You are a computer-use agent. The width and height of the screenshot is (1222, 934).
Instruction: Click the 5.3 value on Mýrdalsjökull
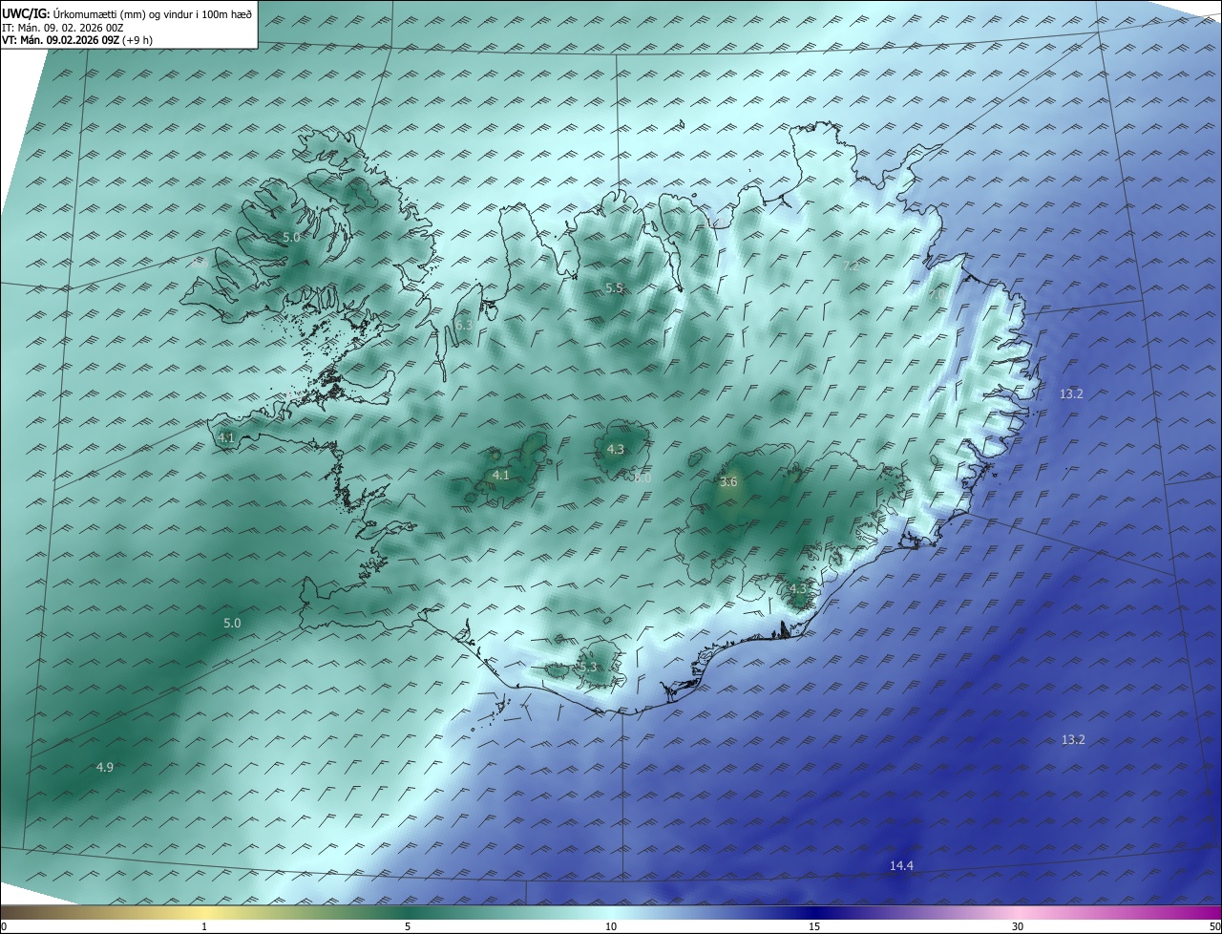click(x=587, y=668)
